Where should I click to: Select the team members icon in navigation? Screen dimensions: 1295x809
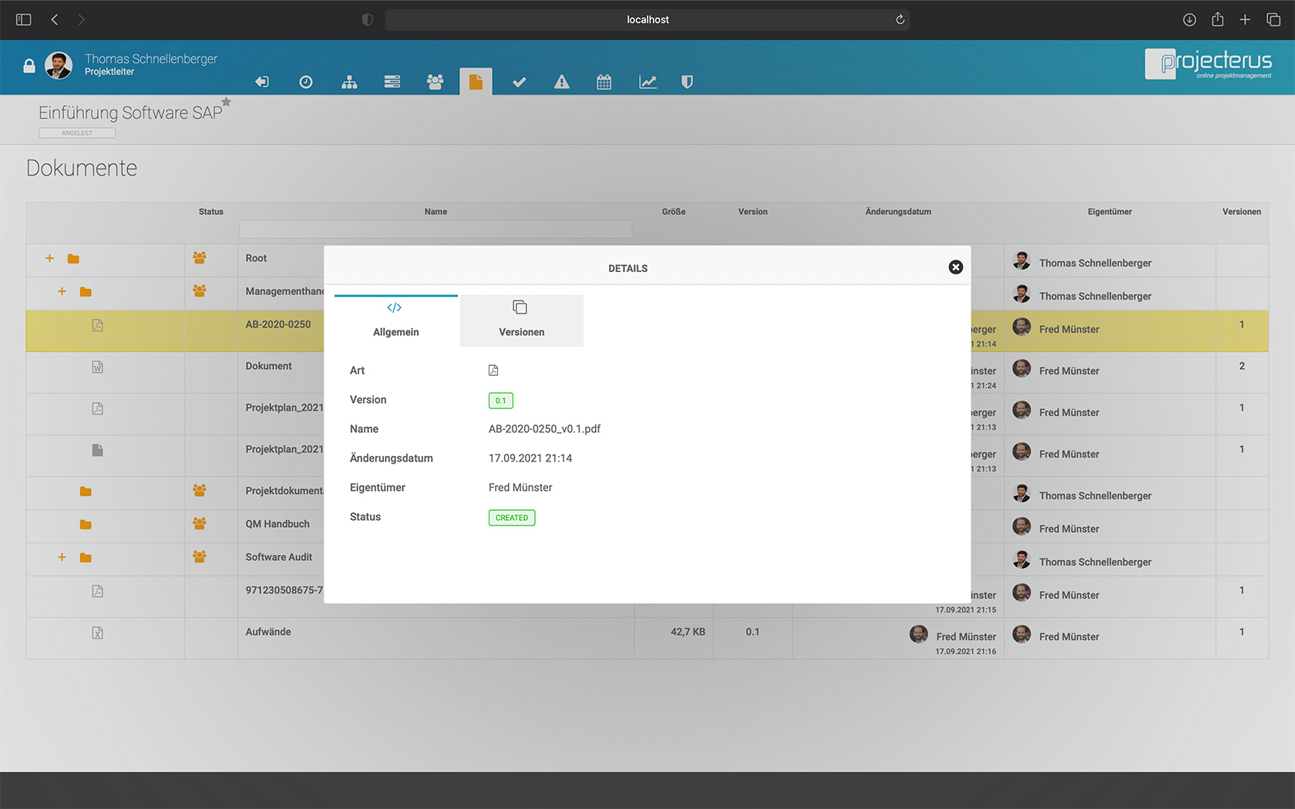point(436,81)
